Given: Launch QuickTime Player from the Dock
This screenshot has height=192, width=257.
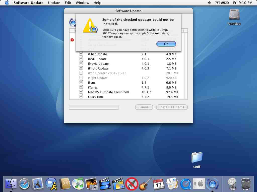Looking at the screenshot, I should 185,184.
